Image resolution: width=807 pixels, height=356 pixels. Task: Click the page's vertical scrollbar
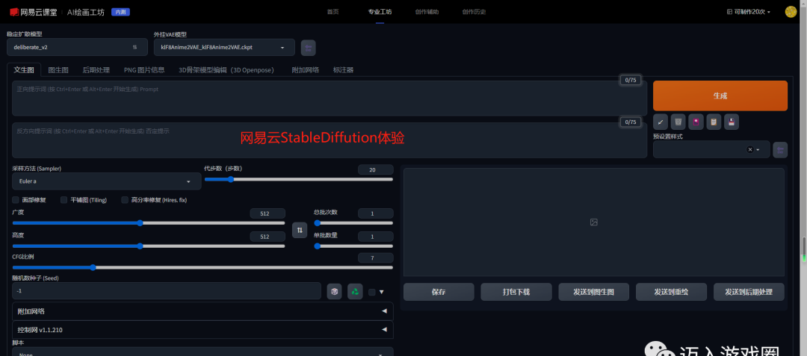point(804,249)
